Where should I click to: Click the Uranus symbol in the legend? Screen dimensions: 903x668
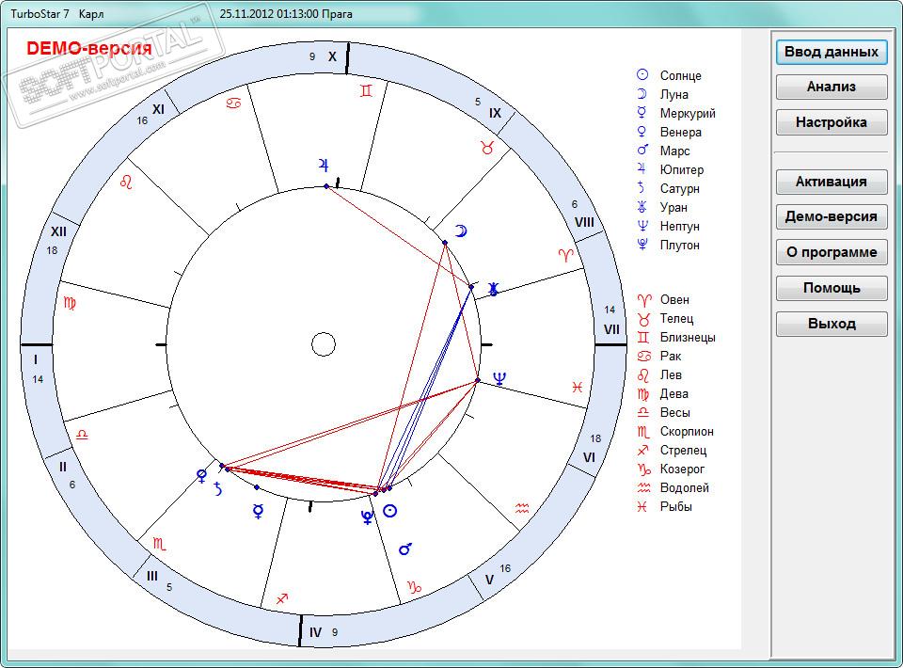(642, 207)
